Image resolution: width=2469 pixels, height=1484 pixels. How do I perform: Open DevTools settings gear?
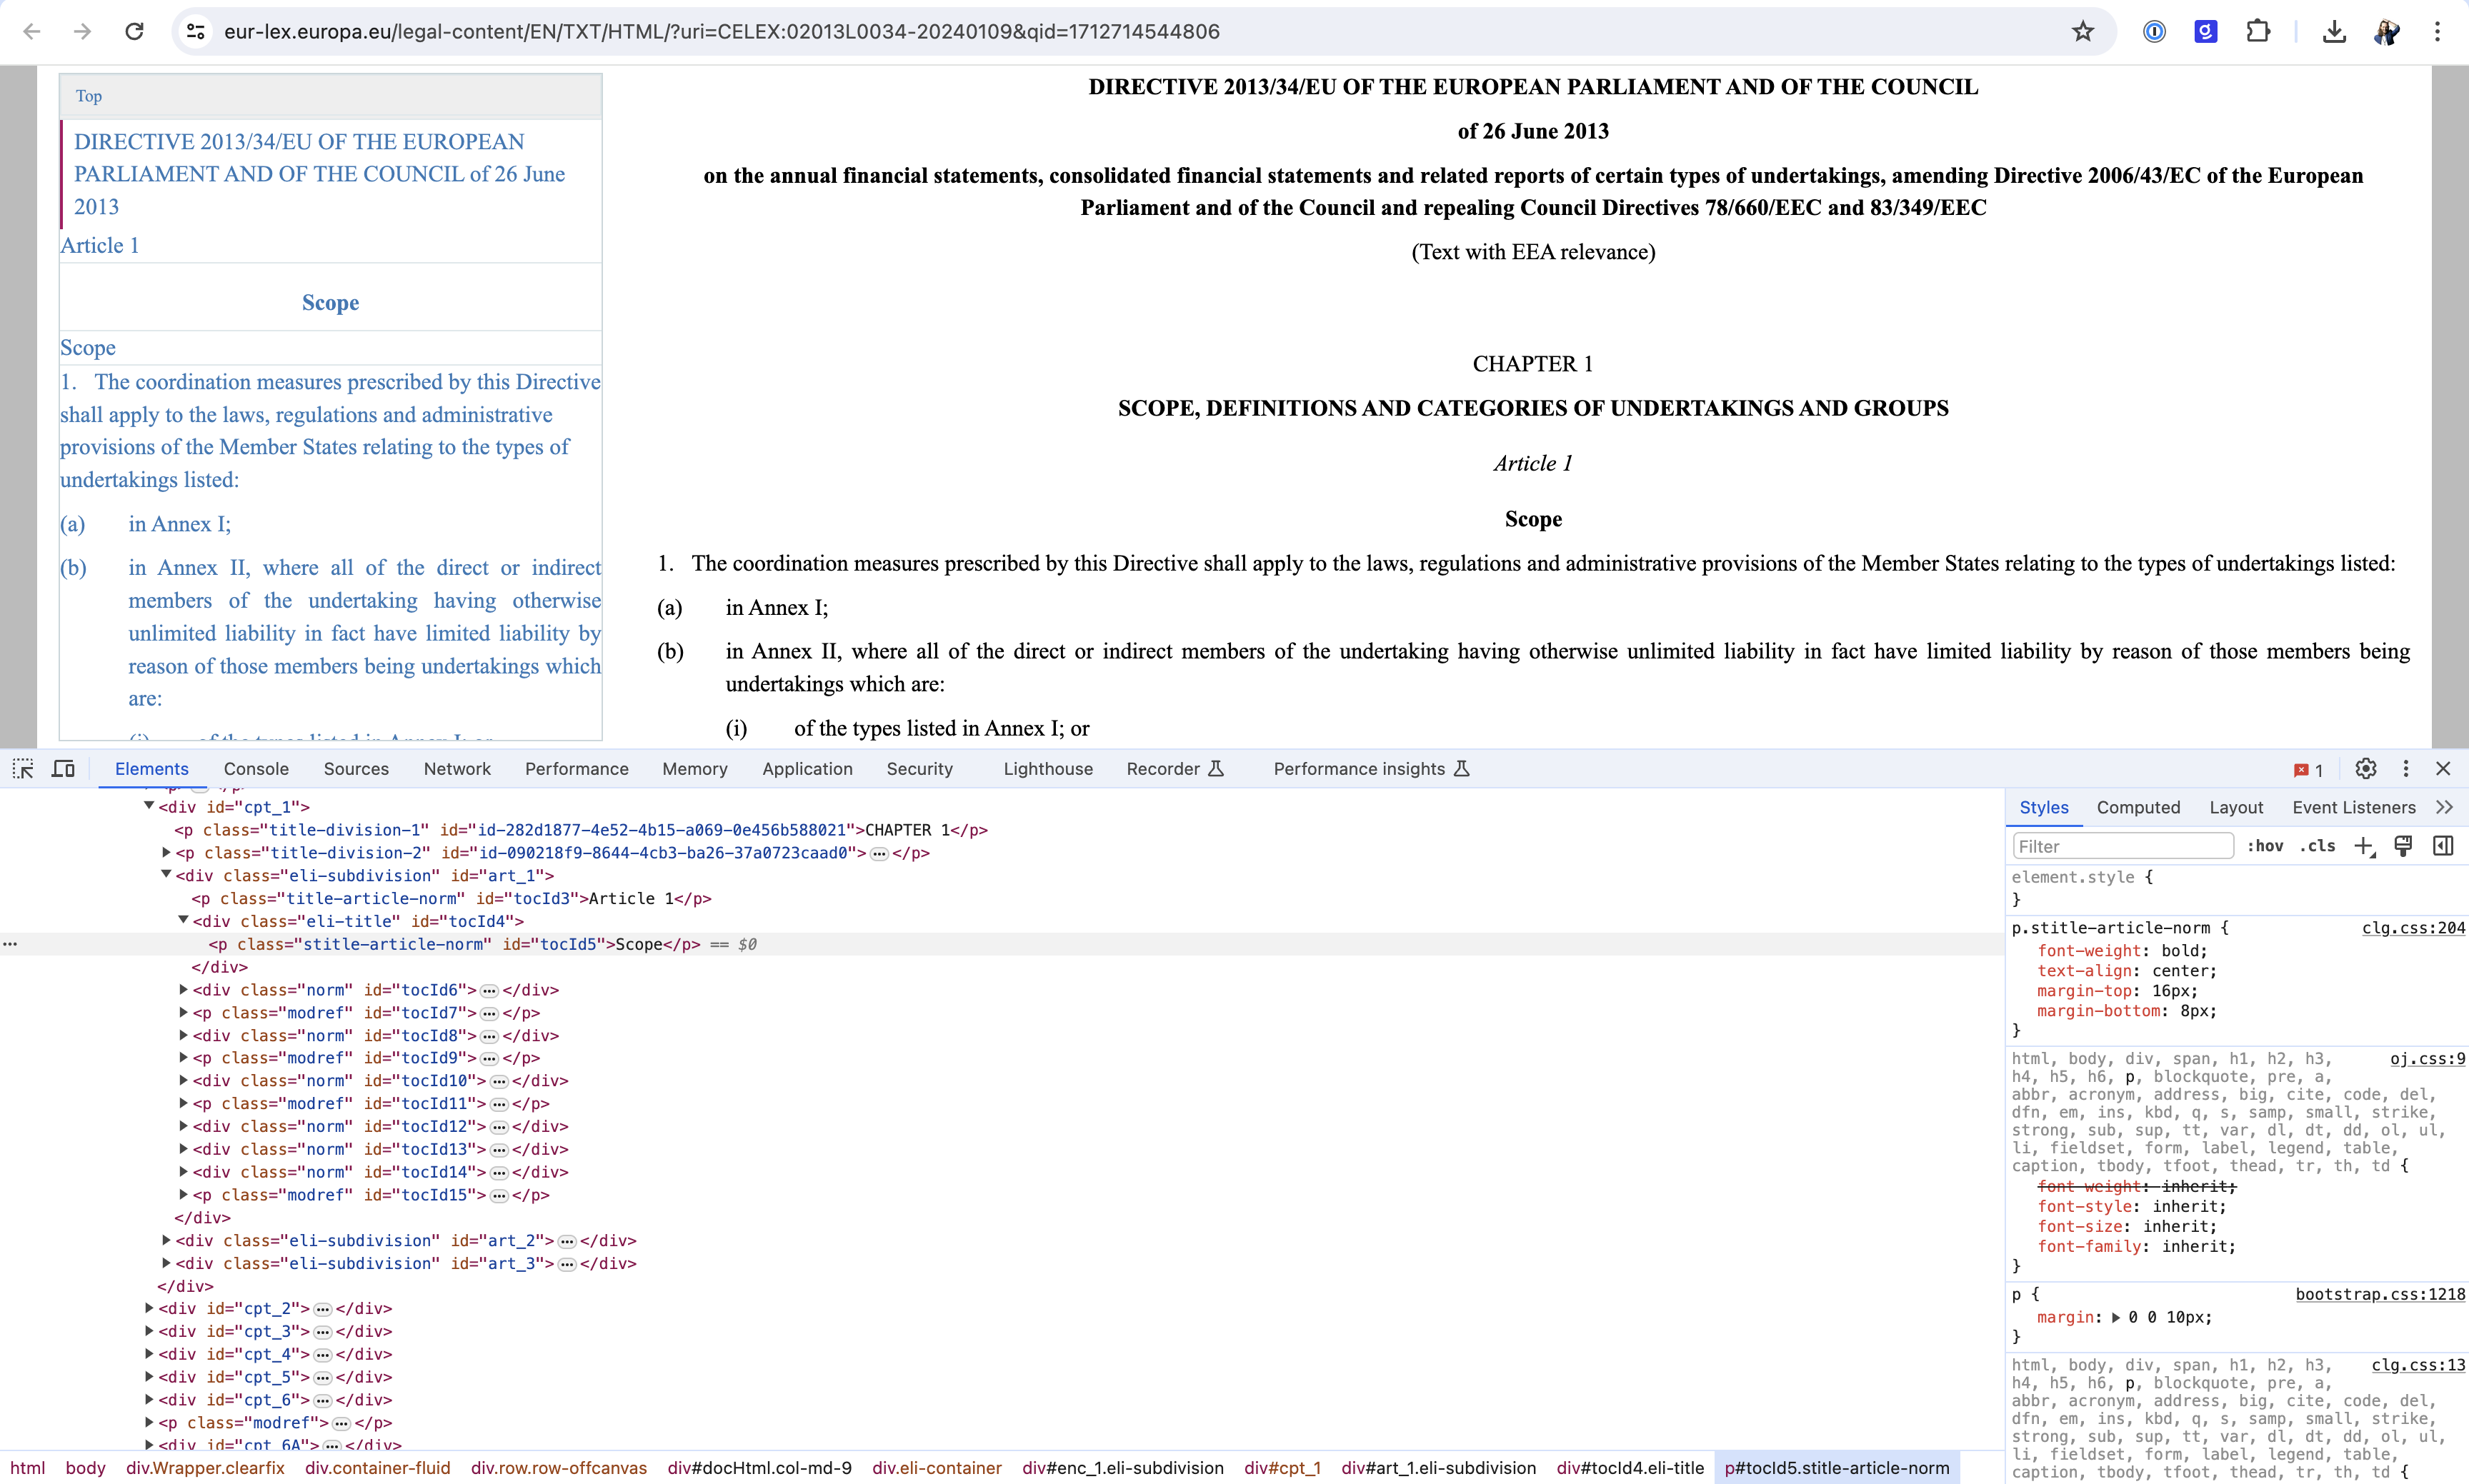coord(2365,768)
